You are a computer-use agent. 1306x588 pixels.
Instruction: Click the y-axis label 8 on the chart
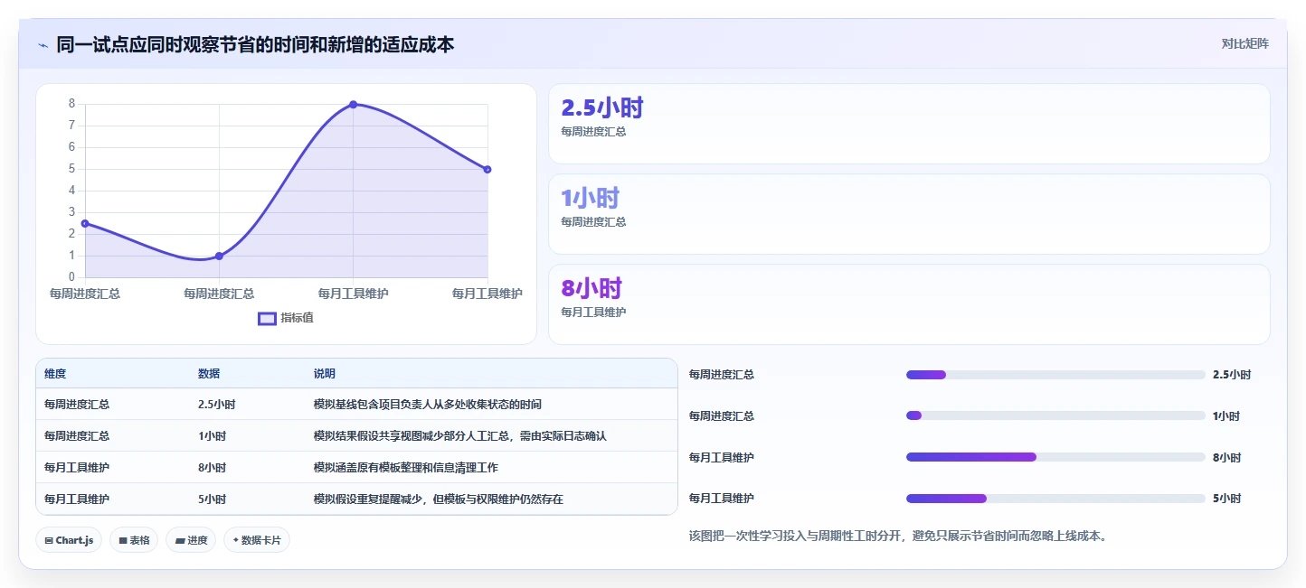[71, 104]
